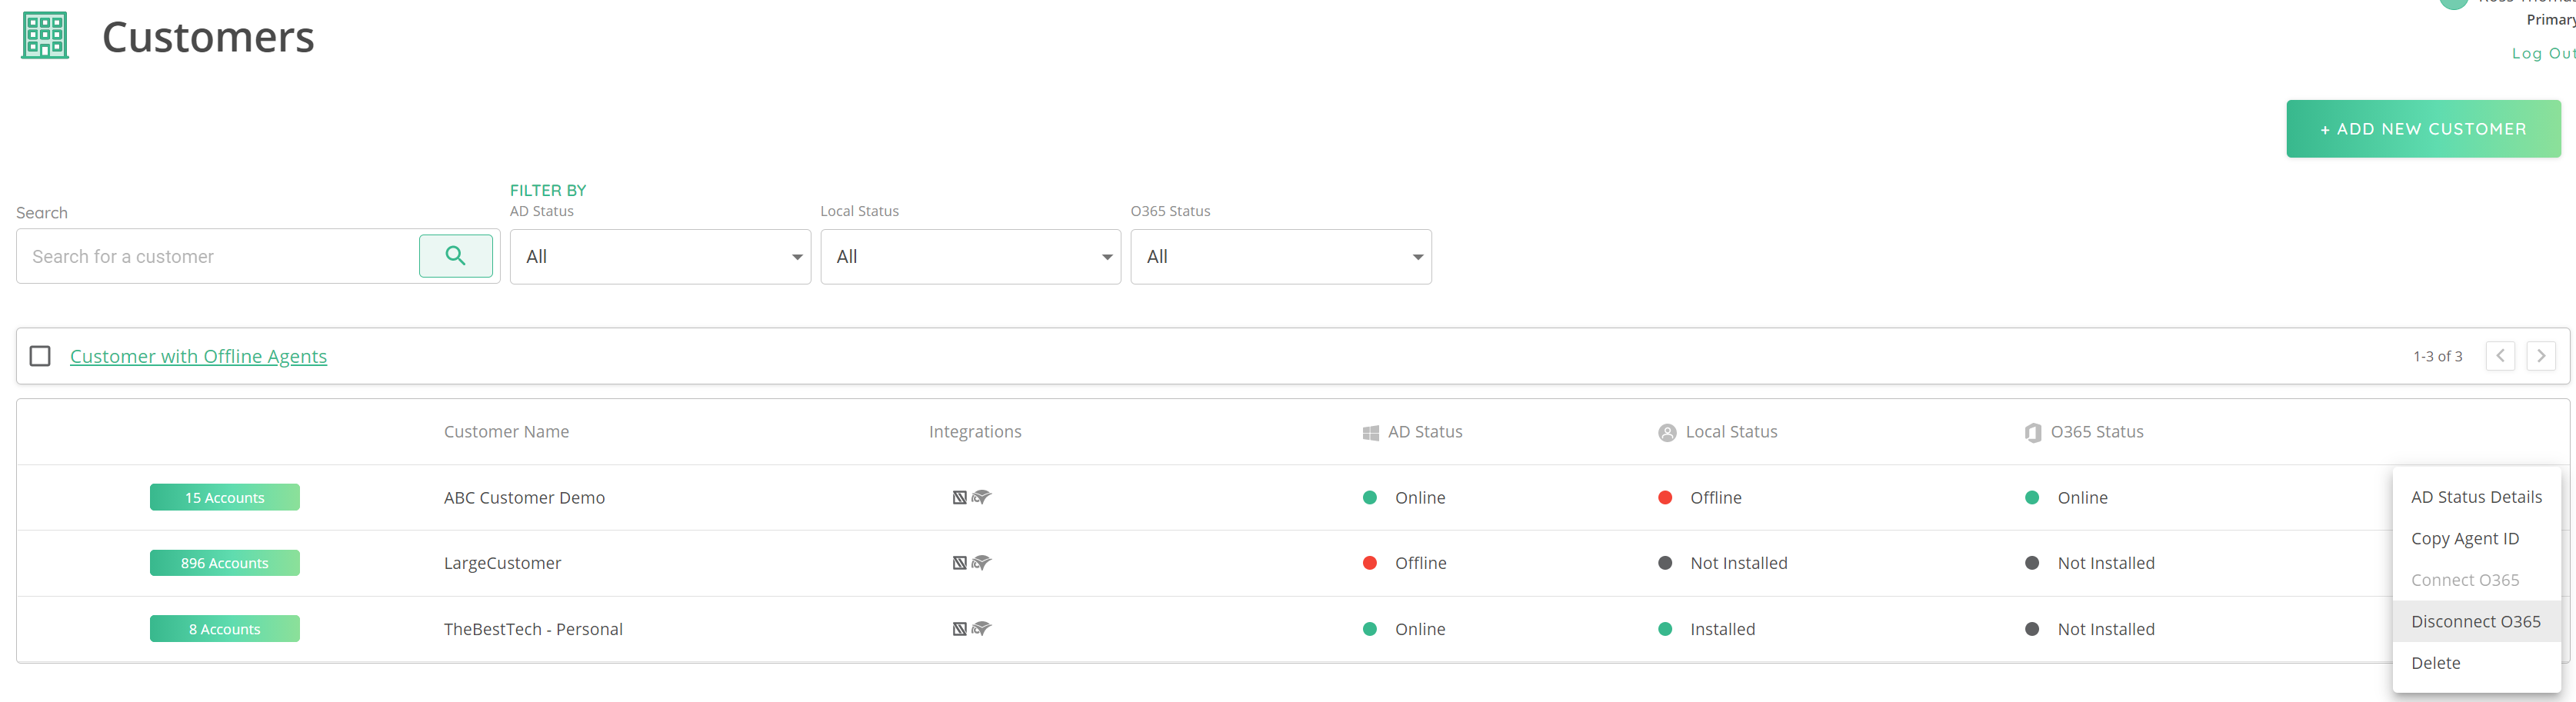Click Installed Local status for TheBestTech - Personal

click(x=1723, y=629)
